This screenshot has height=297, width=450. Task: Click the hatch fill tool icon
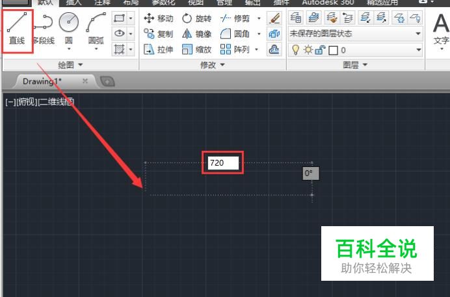tap(119, 49)
